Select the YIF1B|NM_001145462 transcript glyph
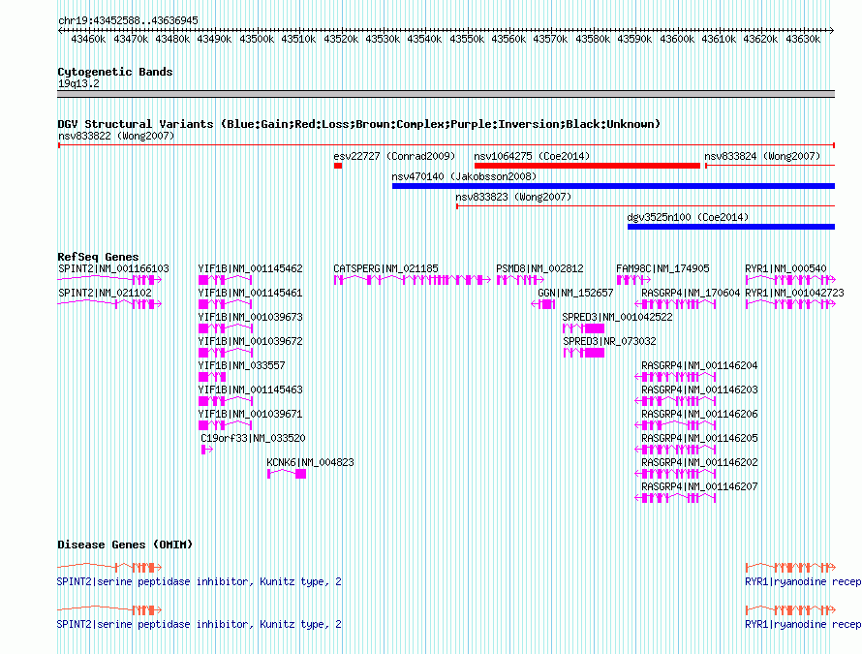This screenshot has width=862, height=654. pos(226,280)
